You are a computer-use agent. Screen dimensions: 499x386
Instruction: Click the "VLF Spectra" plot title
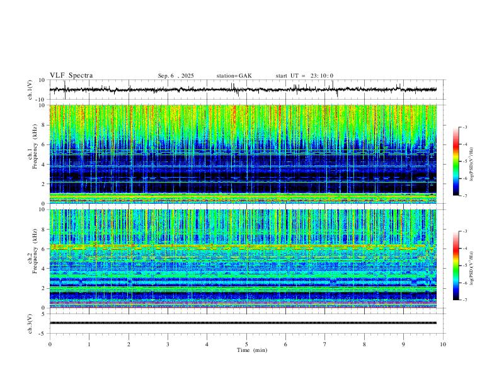click(71, 76)
